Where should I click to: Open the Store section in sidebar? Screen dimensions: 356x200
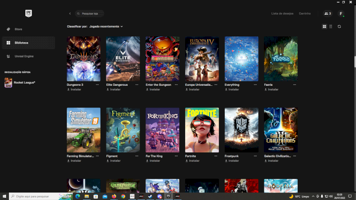(x=18, y=29)
